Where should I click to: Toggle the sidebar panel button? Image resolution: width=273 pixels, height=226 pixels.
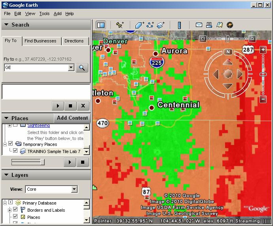[x=101, y=25]
